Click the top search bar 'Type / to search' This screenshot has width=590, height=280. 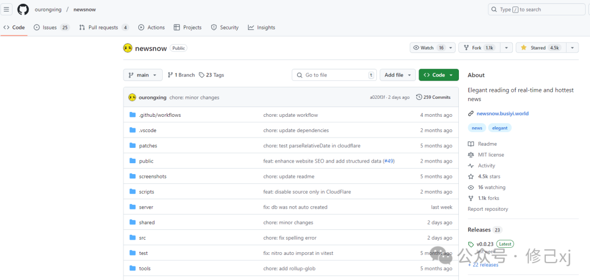536,9
